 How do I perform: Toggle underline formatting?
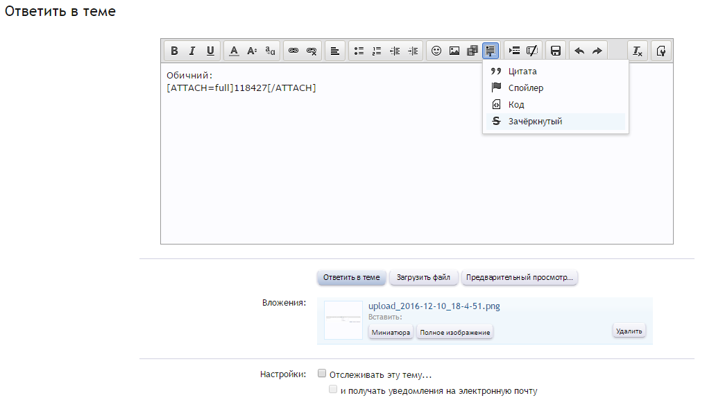(x=210, y=51)
